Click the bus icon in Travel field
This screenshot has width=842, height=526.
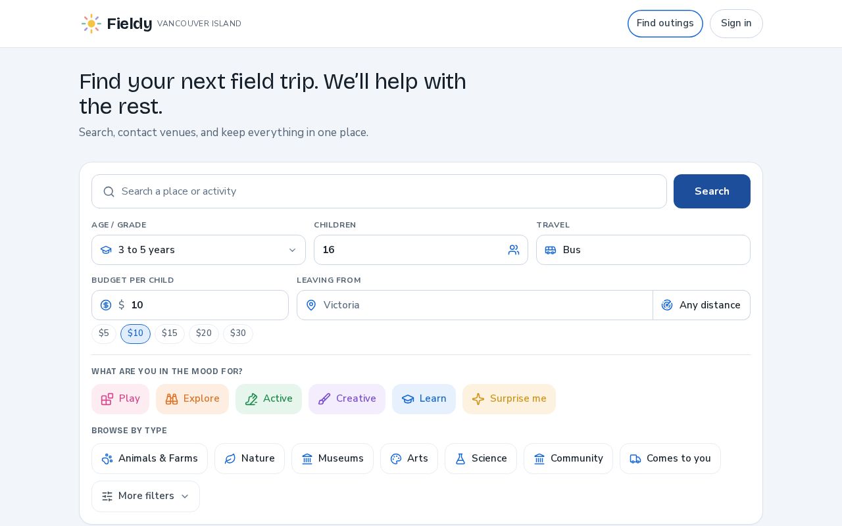tap(551, 250)
